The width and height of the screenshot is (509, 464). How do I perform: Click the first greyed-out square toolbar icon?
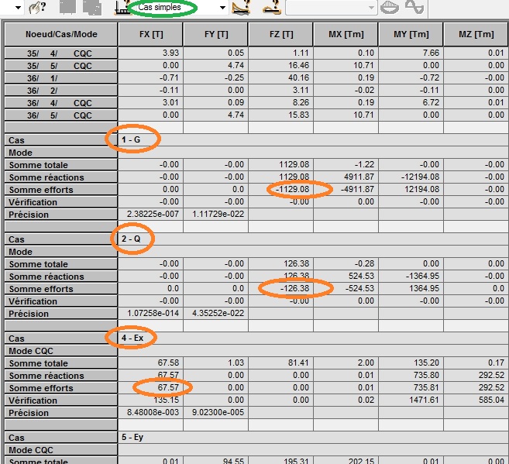[67, 7]
